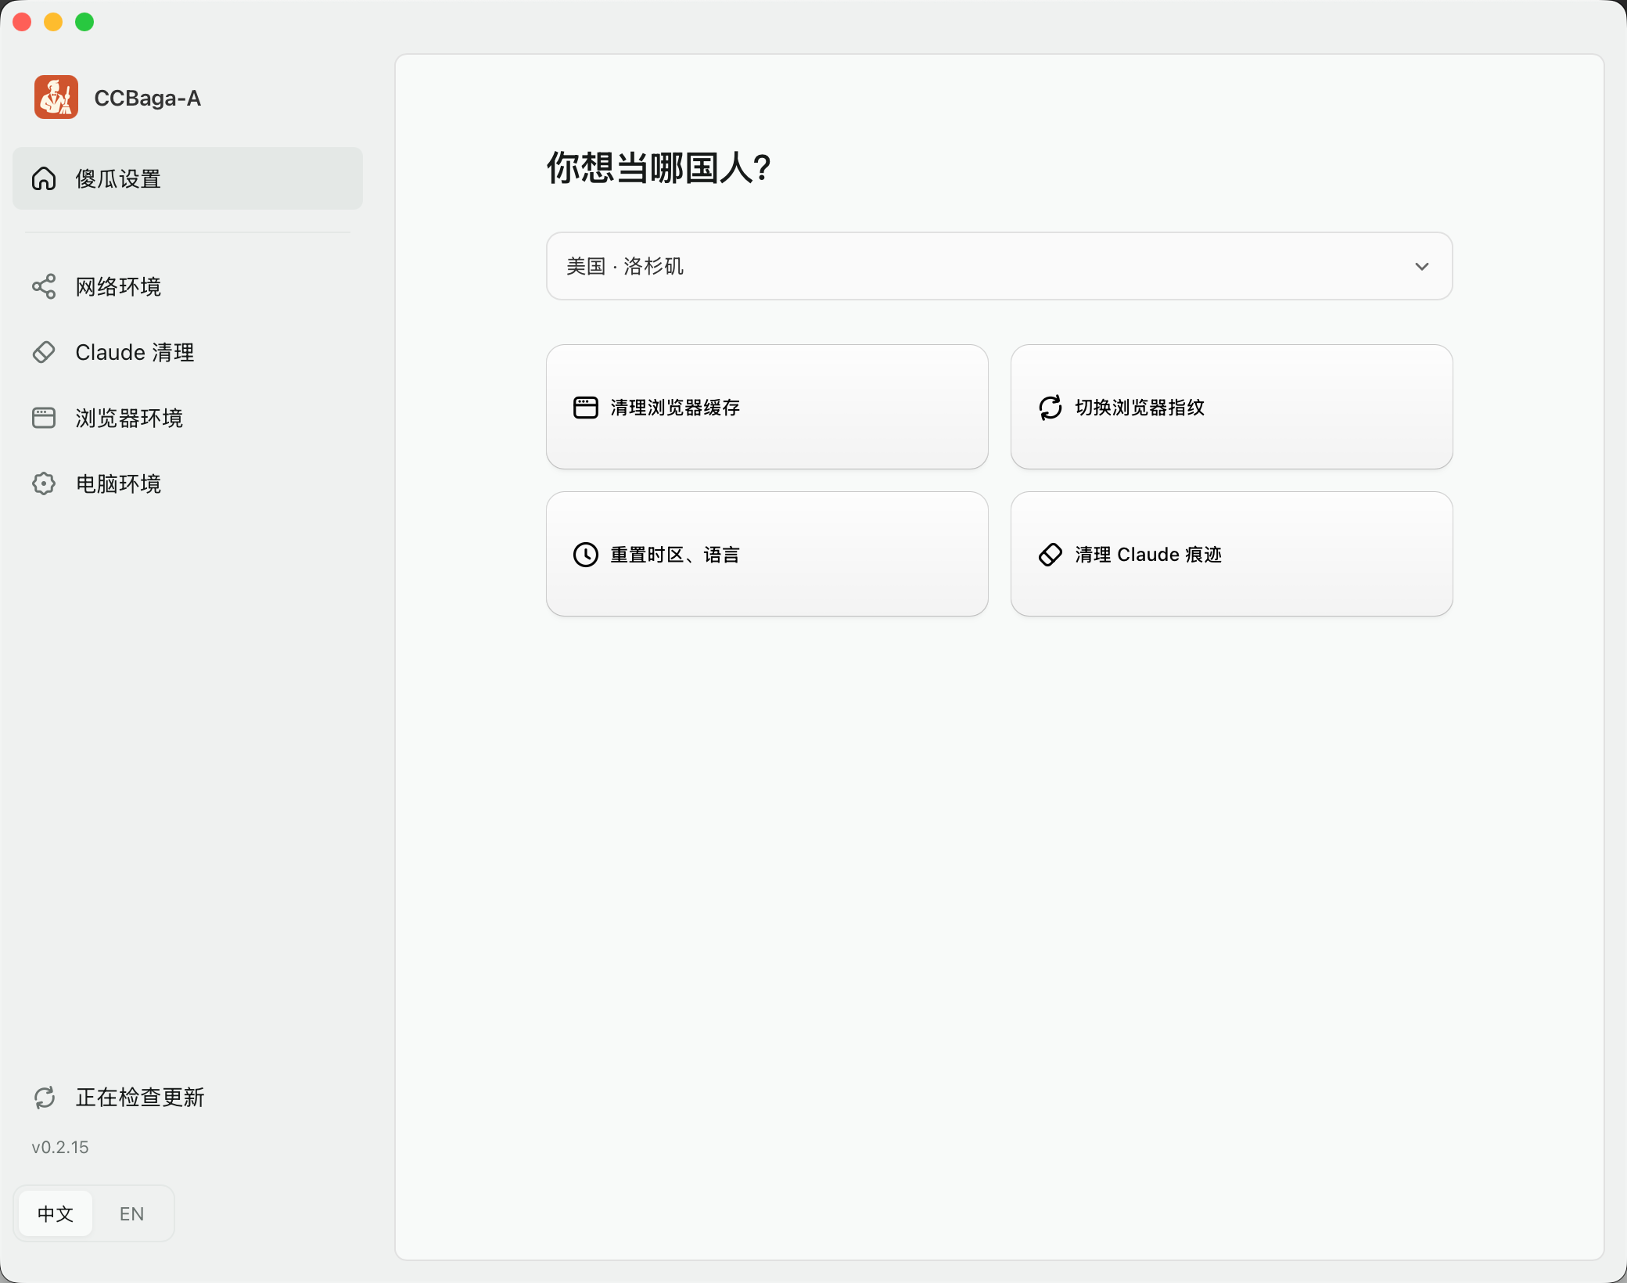This screenshot has width=1627, height=1283.
Task: Switch language to 中文
Action: 56,1213
